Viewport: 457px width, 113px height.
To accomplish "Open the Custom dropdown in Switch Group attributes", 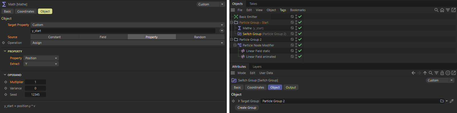I will (x=440, y=80).
